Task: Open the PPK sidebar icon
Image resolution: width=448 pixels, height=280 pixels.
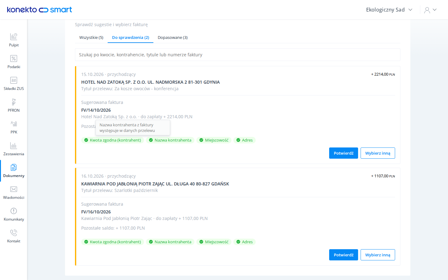Action: point(14,124)
